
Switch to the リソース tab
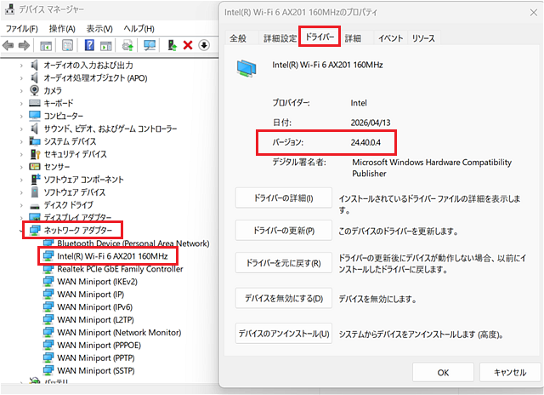point(423,38)
